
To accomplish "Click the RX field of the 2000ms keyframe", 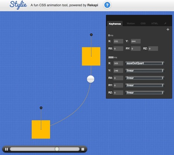I will 118,78.
